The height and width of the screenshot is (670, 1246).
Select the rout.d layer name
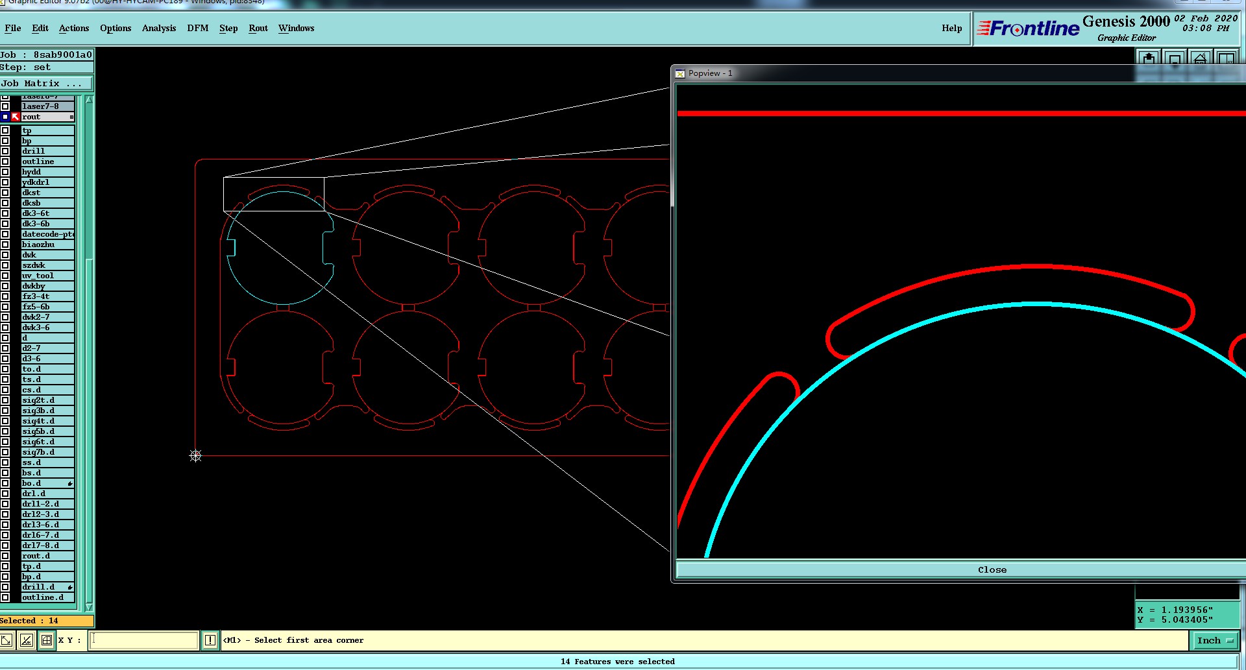click(x=48, y=556)
